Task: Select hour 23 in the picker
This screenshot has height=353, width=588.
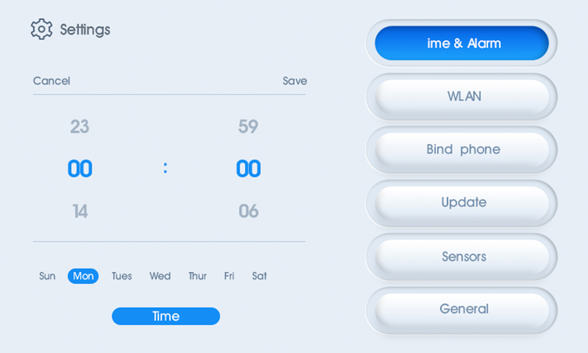Action: pyautogui.click(x=79, y=127)
